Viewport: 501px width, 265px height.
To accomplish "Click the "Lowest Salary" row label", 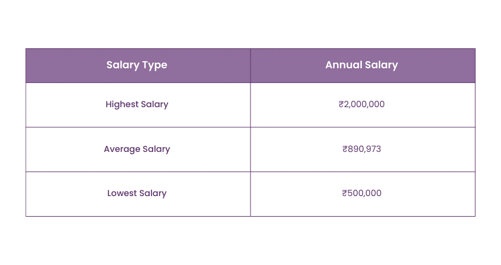I will 137,193.
